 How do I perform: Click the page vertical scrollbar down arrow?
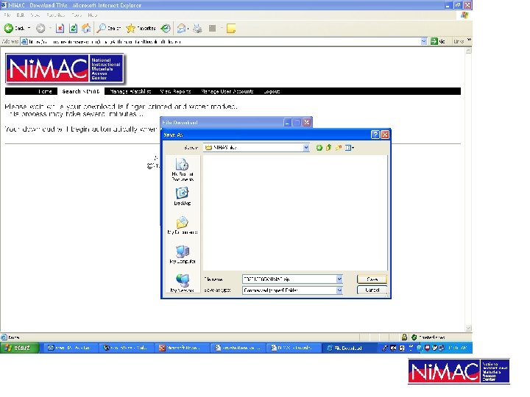(x=468, y=328)
